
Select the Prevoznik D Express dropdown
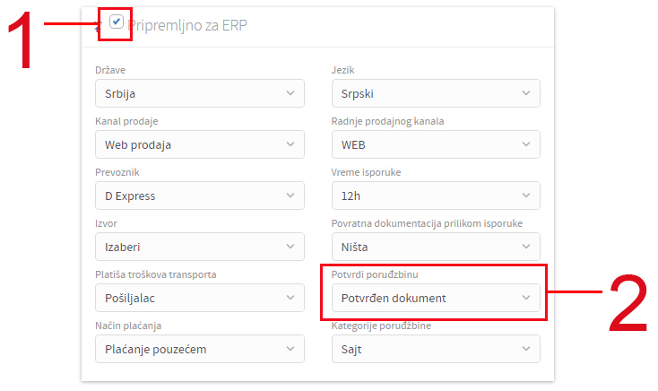click(x=200, y=195)
